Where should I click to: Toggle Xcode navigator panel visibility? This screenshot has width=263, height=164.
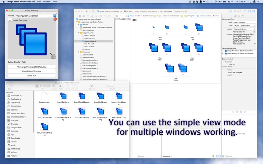click(245, 11)
